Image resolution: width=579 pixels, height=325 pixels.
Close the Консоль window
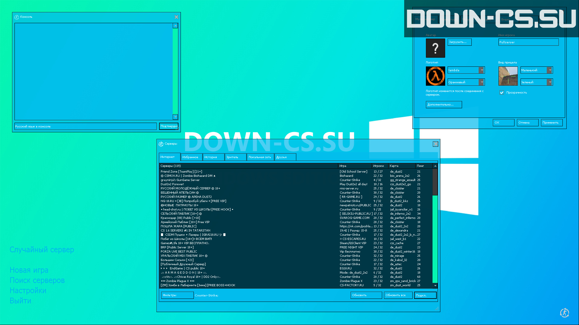tap(176, 17)
